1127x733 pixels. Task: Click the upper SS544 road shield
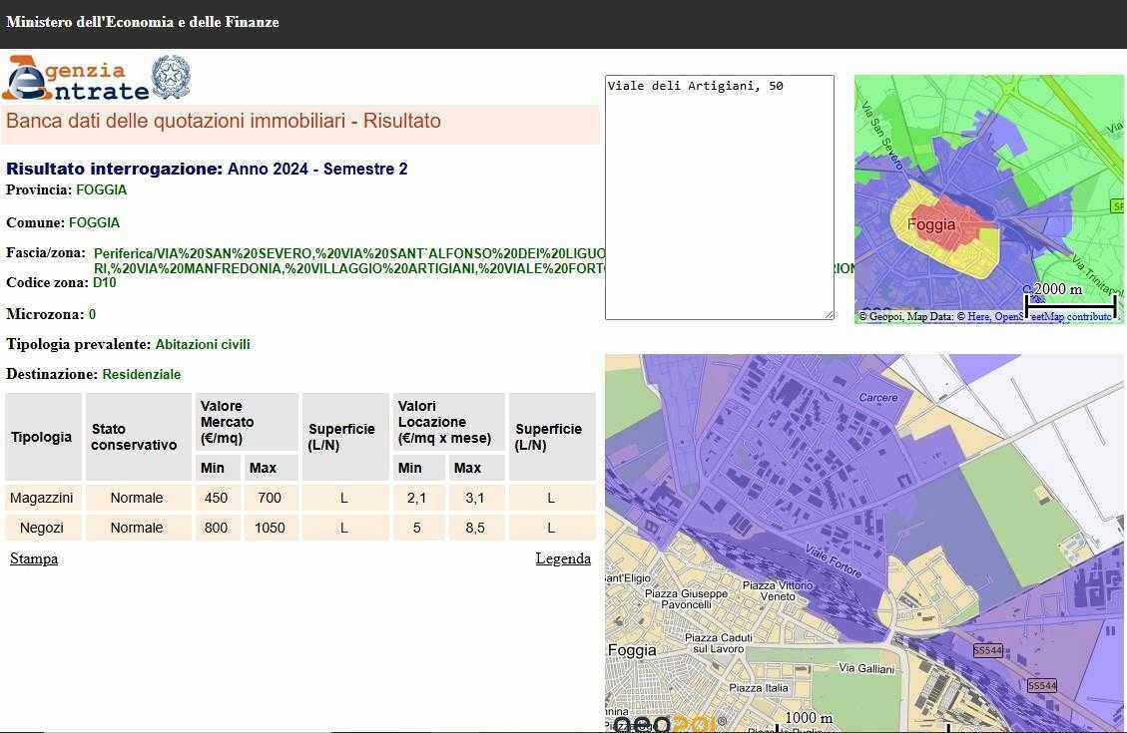pyautogui.click(x=986, y=651)
